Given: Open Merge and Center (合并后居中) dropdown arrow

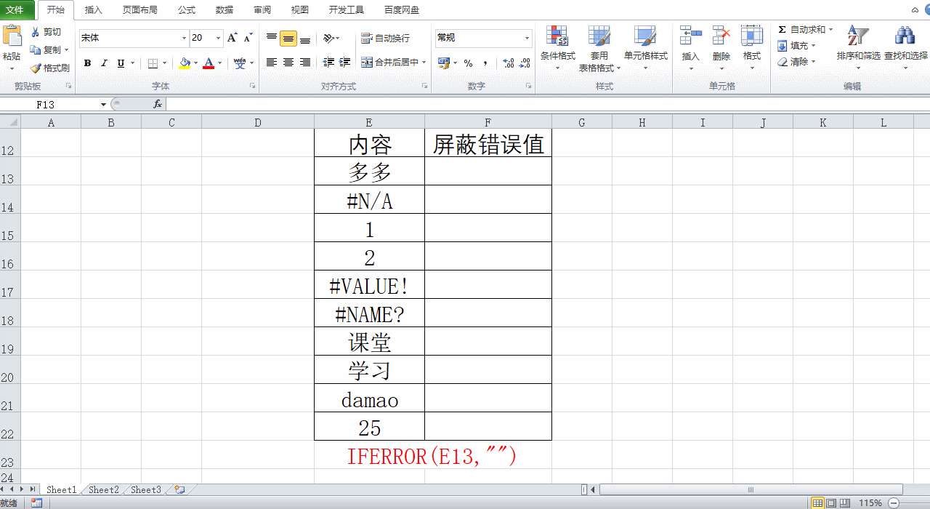Looking at the screenshot, I should (x=426, y=63).
